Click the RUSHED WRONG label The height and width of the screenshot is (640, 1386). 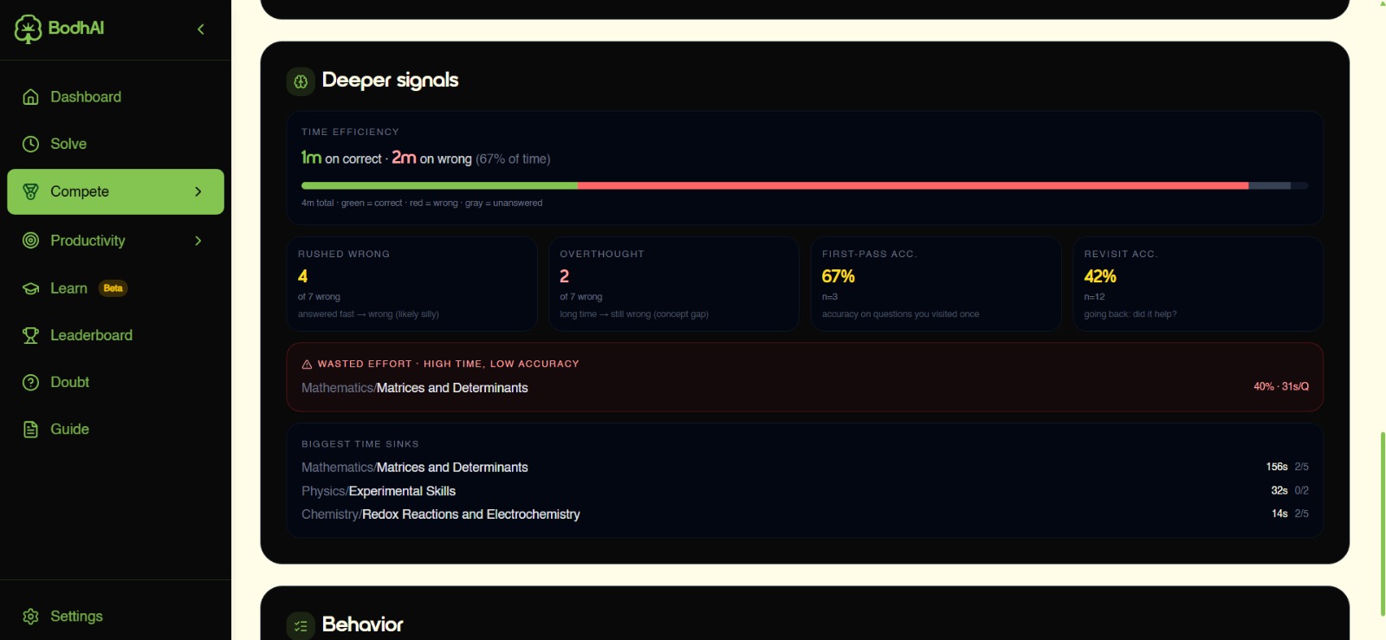point(344,254)
